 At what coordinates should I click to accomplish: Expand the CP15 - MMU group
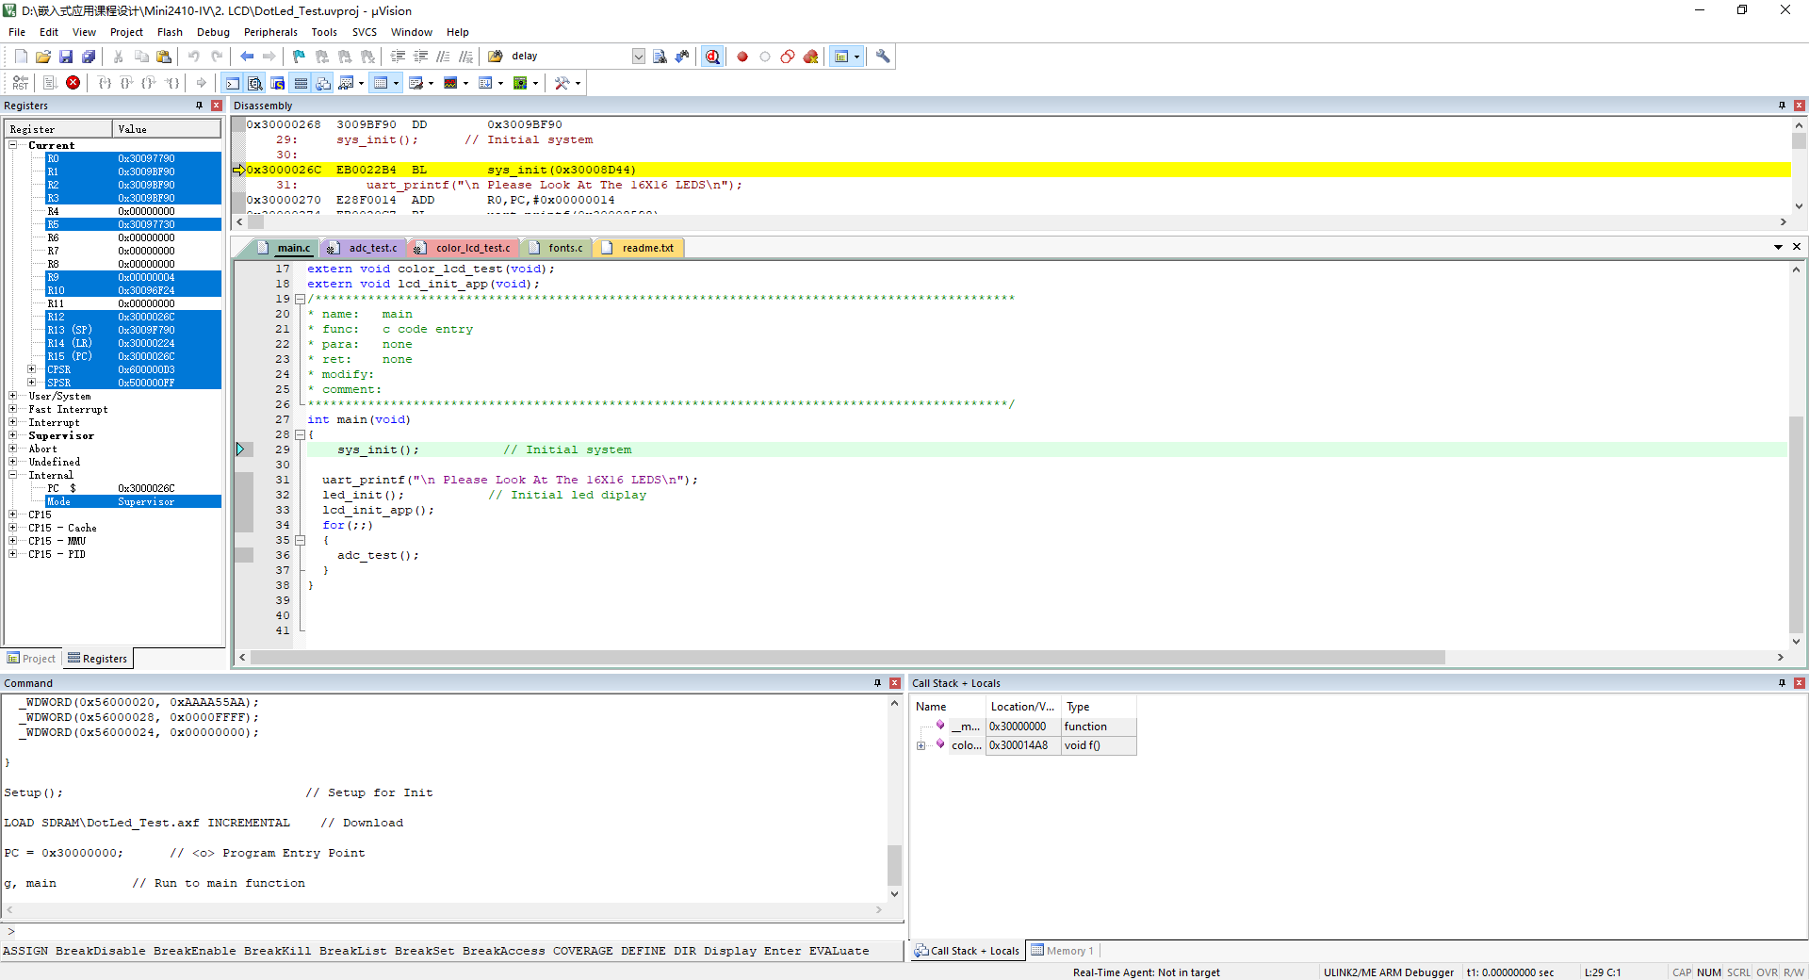pos(13,541)
